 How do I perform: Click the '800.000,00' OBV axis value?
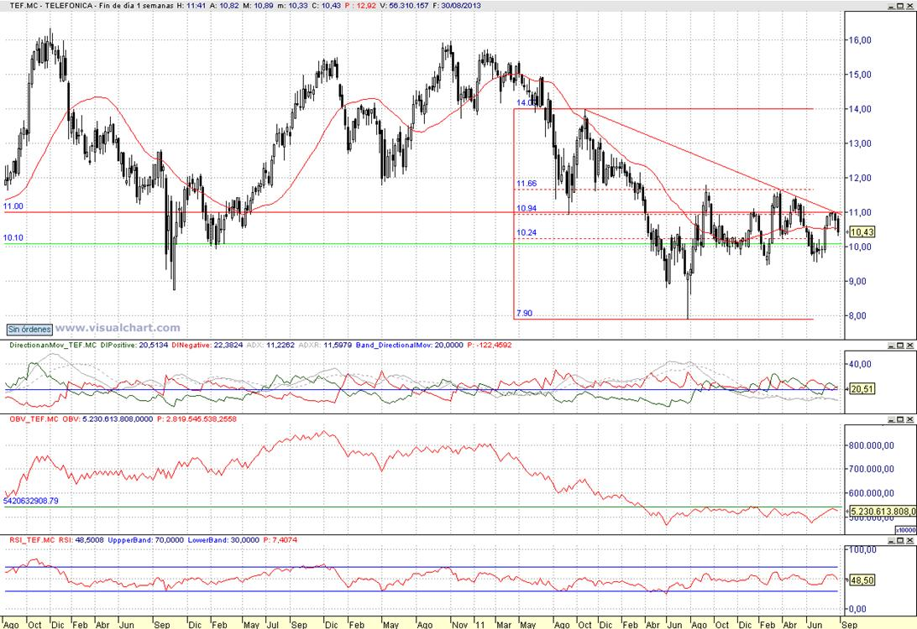pyautogui.click(x=872, y=445)
